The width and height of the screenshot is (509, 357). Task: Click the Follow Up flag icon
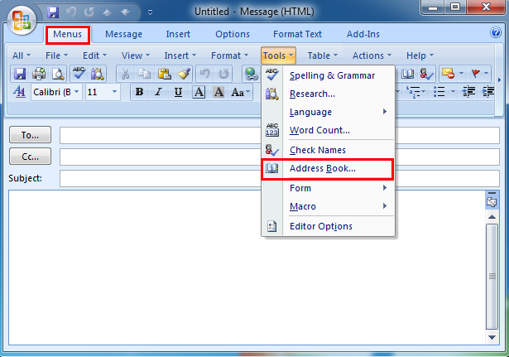(474, 74)
